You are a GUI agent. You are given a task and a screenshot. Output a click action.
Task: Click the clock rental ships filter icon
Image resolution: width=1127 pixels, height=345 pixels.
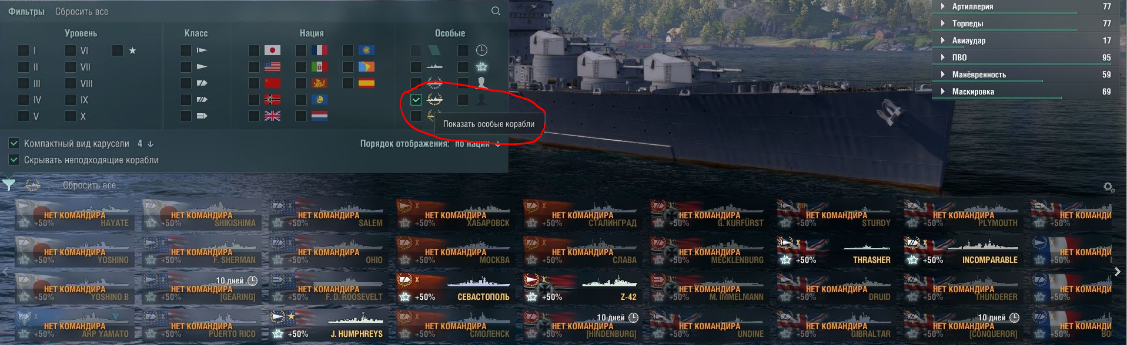tap(481, 50)
